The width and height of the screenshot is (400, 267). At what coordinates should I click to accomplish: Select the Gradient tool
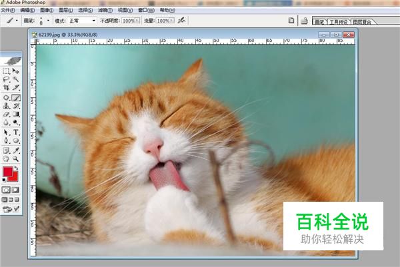tap(16, 114)
